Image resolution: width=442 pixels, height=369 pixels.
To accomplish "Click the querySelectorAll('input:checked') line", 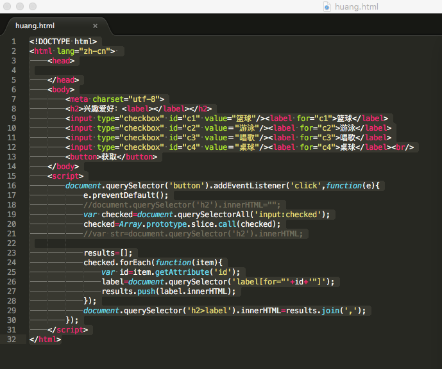I will coord(207,215).
